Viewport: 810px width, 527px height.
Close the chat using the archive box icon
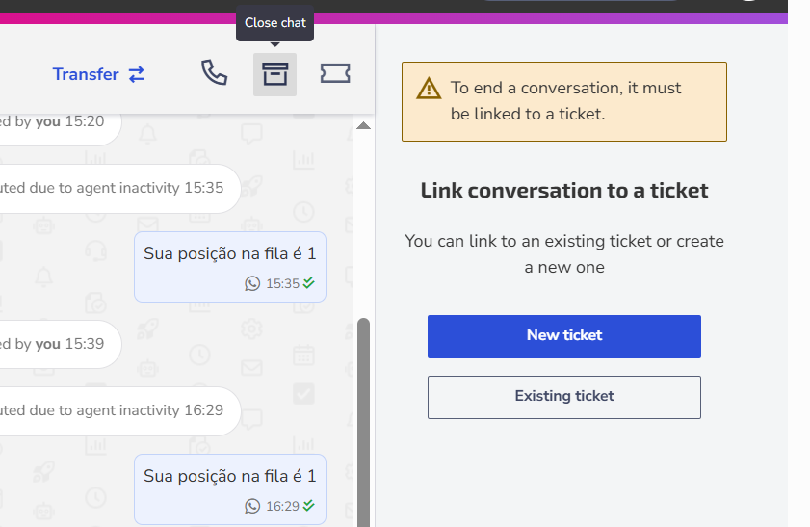pos(274,74)
